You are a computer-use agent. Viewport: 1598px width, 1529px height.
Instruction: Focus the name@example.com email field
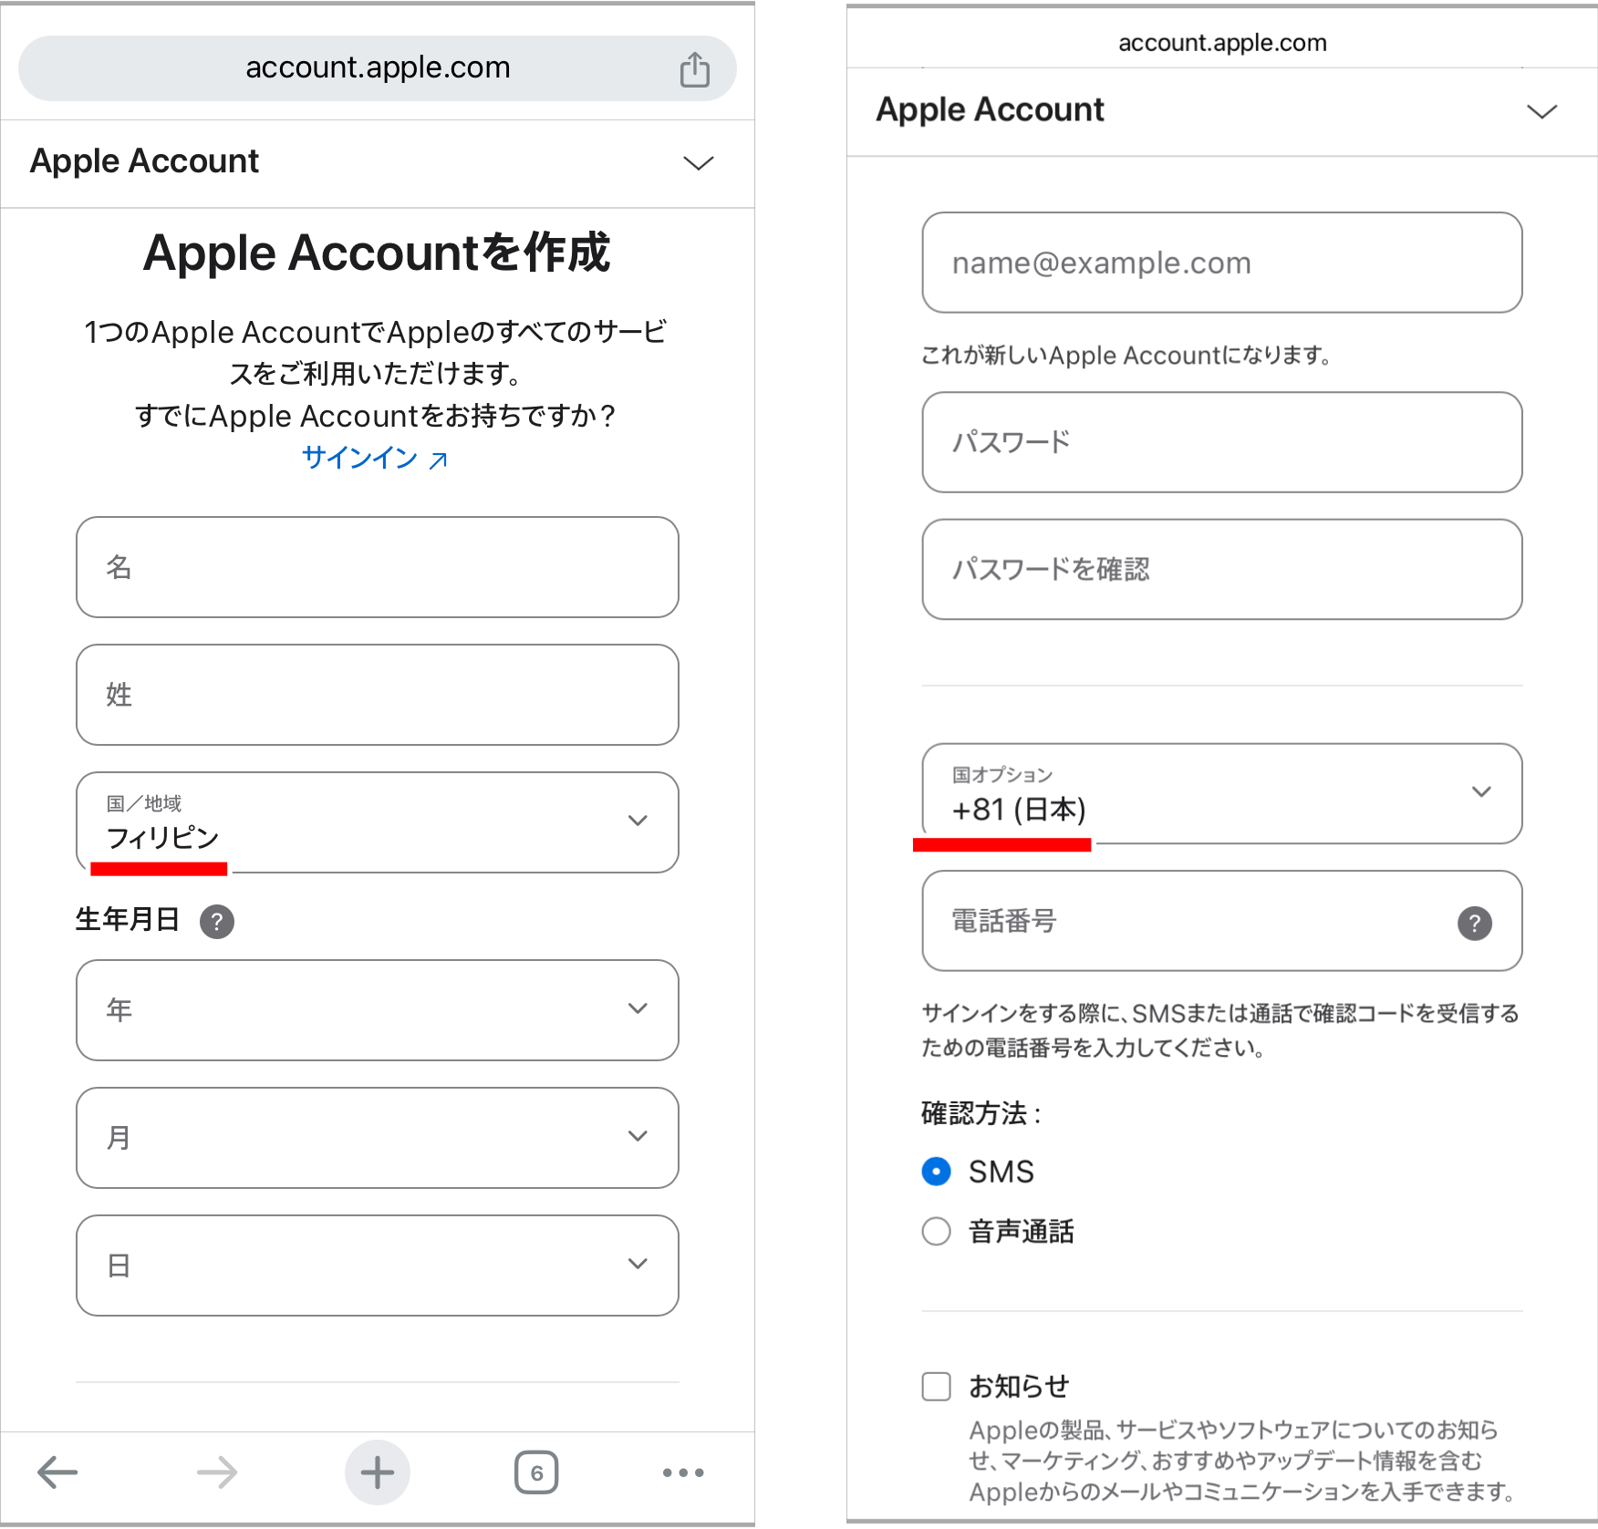(1222, 263)
